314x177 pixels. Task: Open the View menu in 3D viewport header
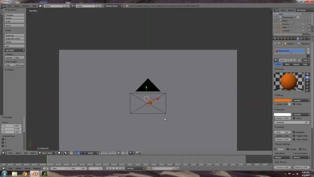coord(10,153)
